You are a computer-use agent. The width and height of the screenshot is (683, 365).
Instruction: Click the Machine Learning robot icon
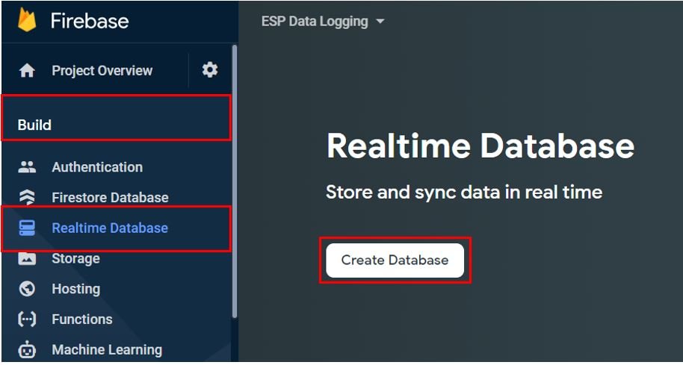(x=27, y=349)
